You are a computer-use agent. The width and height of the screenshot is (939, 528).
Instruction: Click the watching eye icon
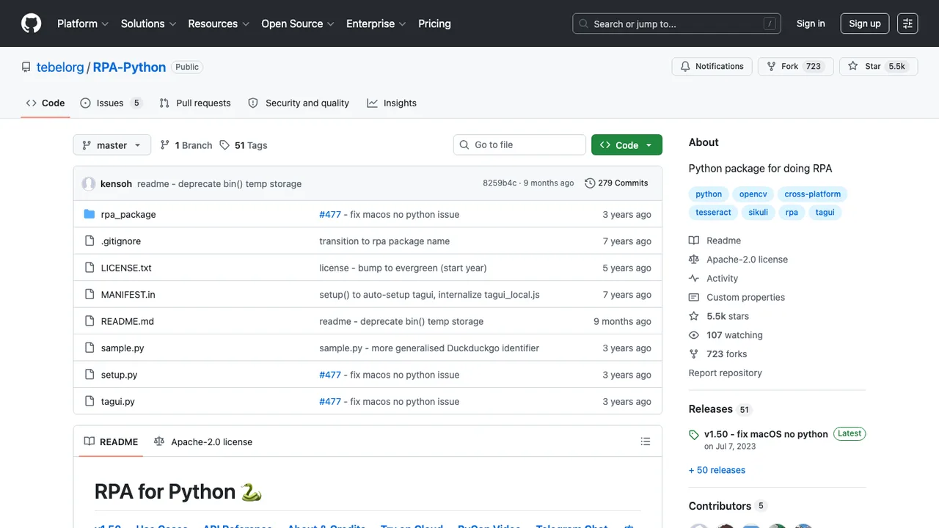(x=694, y=335)
